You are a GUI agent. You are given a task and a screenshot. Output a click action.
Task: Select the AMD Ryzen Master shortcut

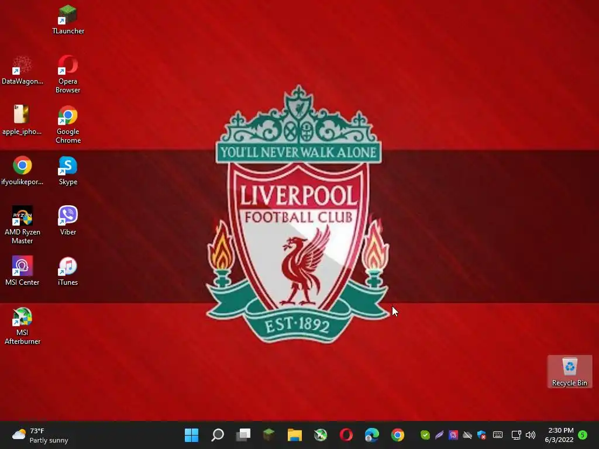pyautogui.click(x=22, y=225)
